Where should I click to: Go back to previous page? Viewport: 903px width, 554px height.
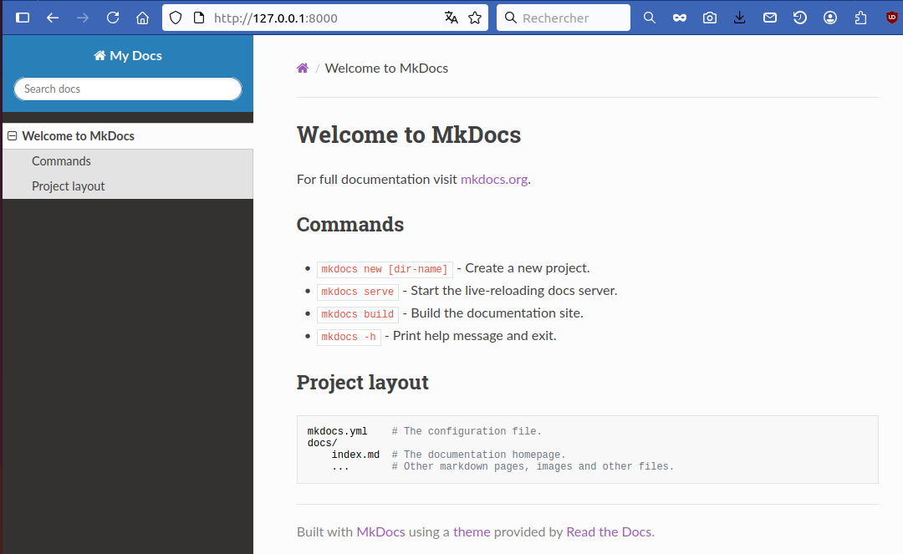[53, 18]
